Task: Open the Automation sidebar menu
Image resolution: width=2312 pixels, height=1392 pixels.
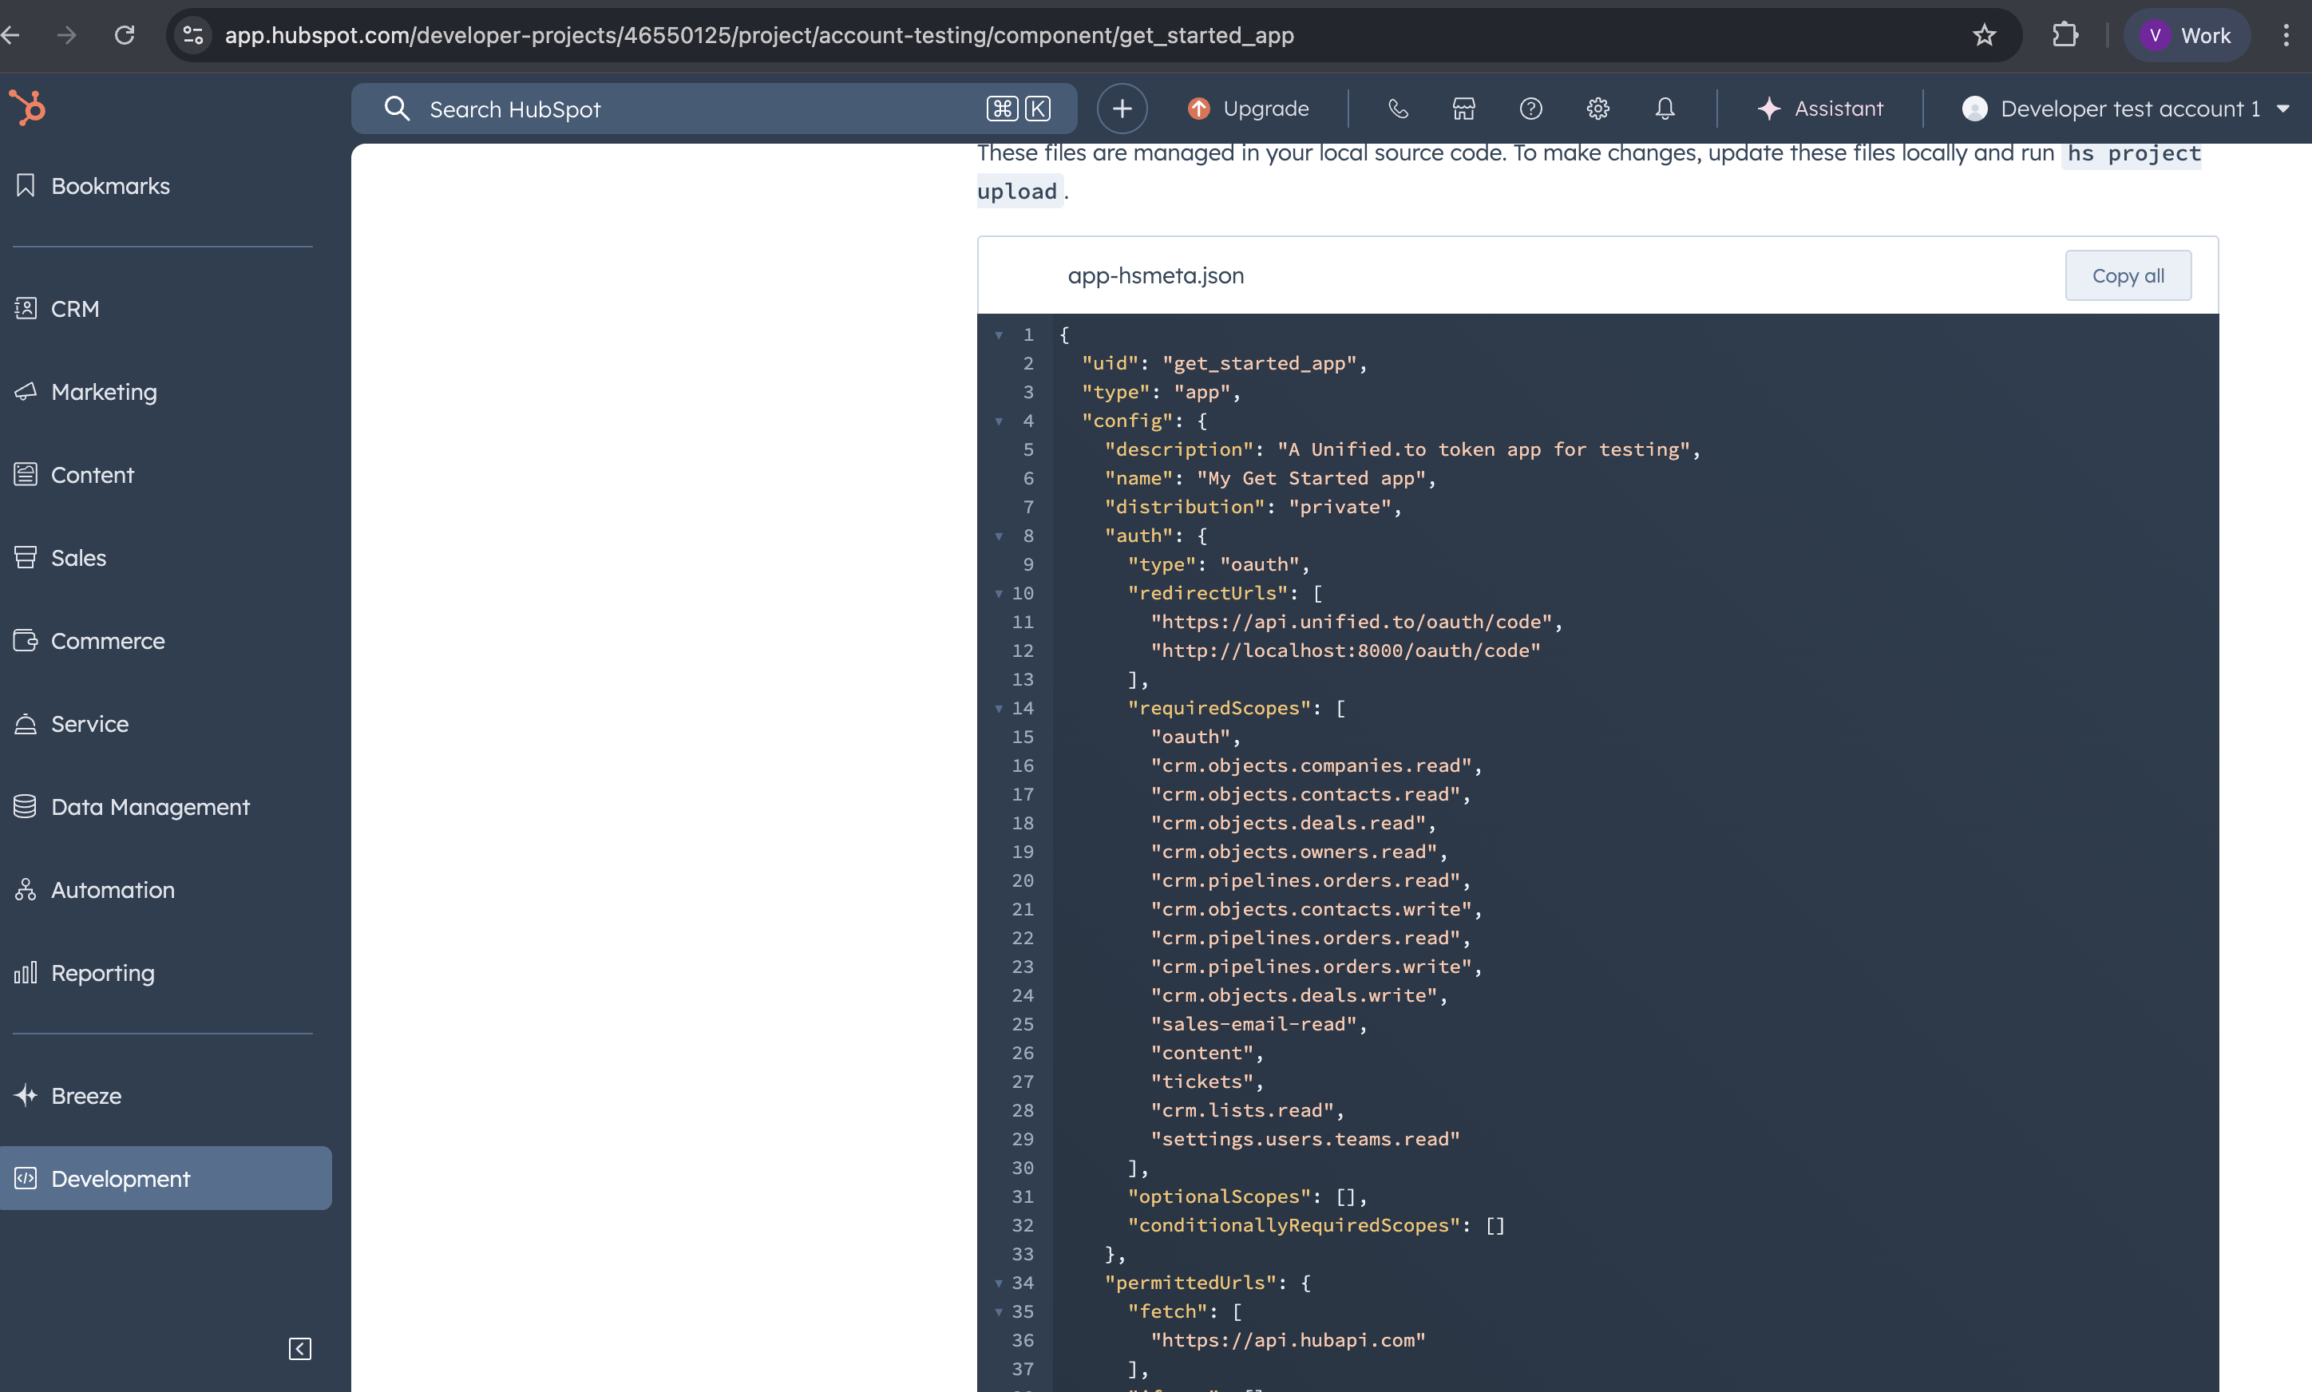Action: [113, 889]
